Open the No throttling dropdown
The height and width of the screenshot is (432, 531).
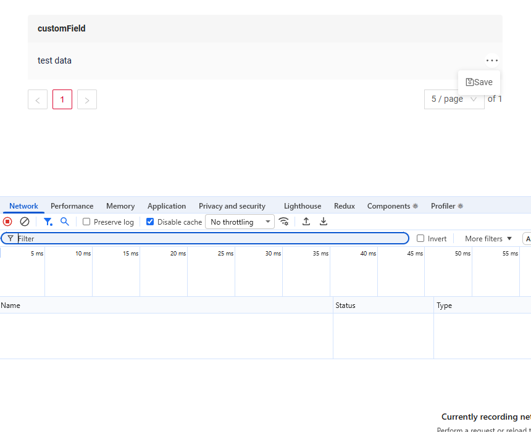240,222
